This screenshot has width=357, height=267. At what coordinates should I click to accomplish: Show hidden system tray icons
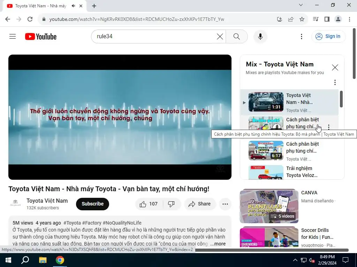[x=295, y=260]
